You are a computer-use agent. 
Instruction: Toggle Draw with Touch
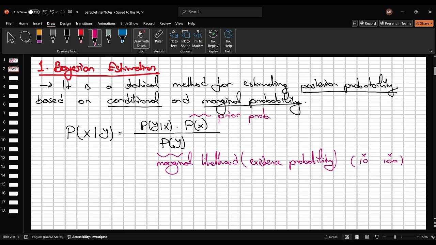click(x=141, y=39)
